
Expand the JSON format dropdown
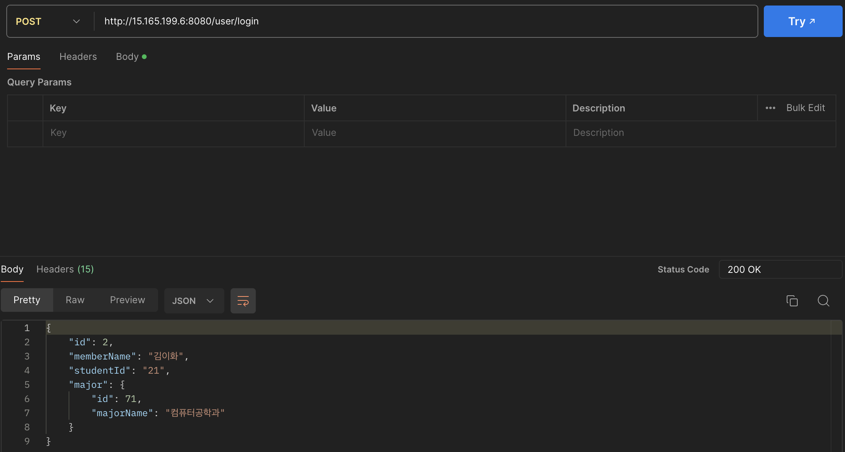pos(194,301)
